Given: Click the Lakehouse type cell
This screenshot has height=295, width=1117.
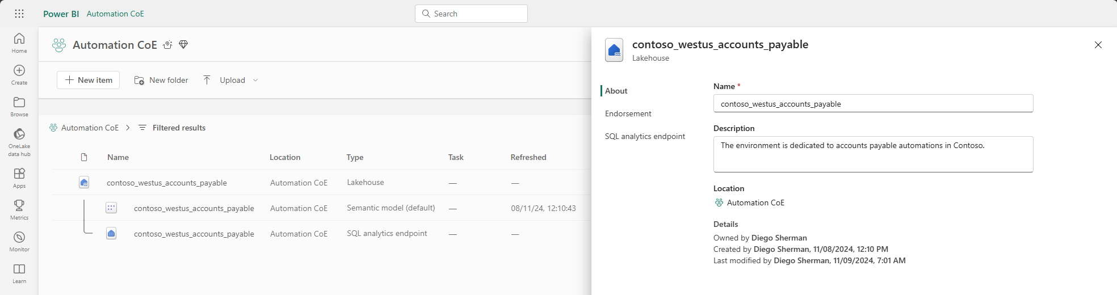Looking at the screenshot, I should pyautogui.click(x=366, y=182).
